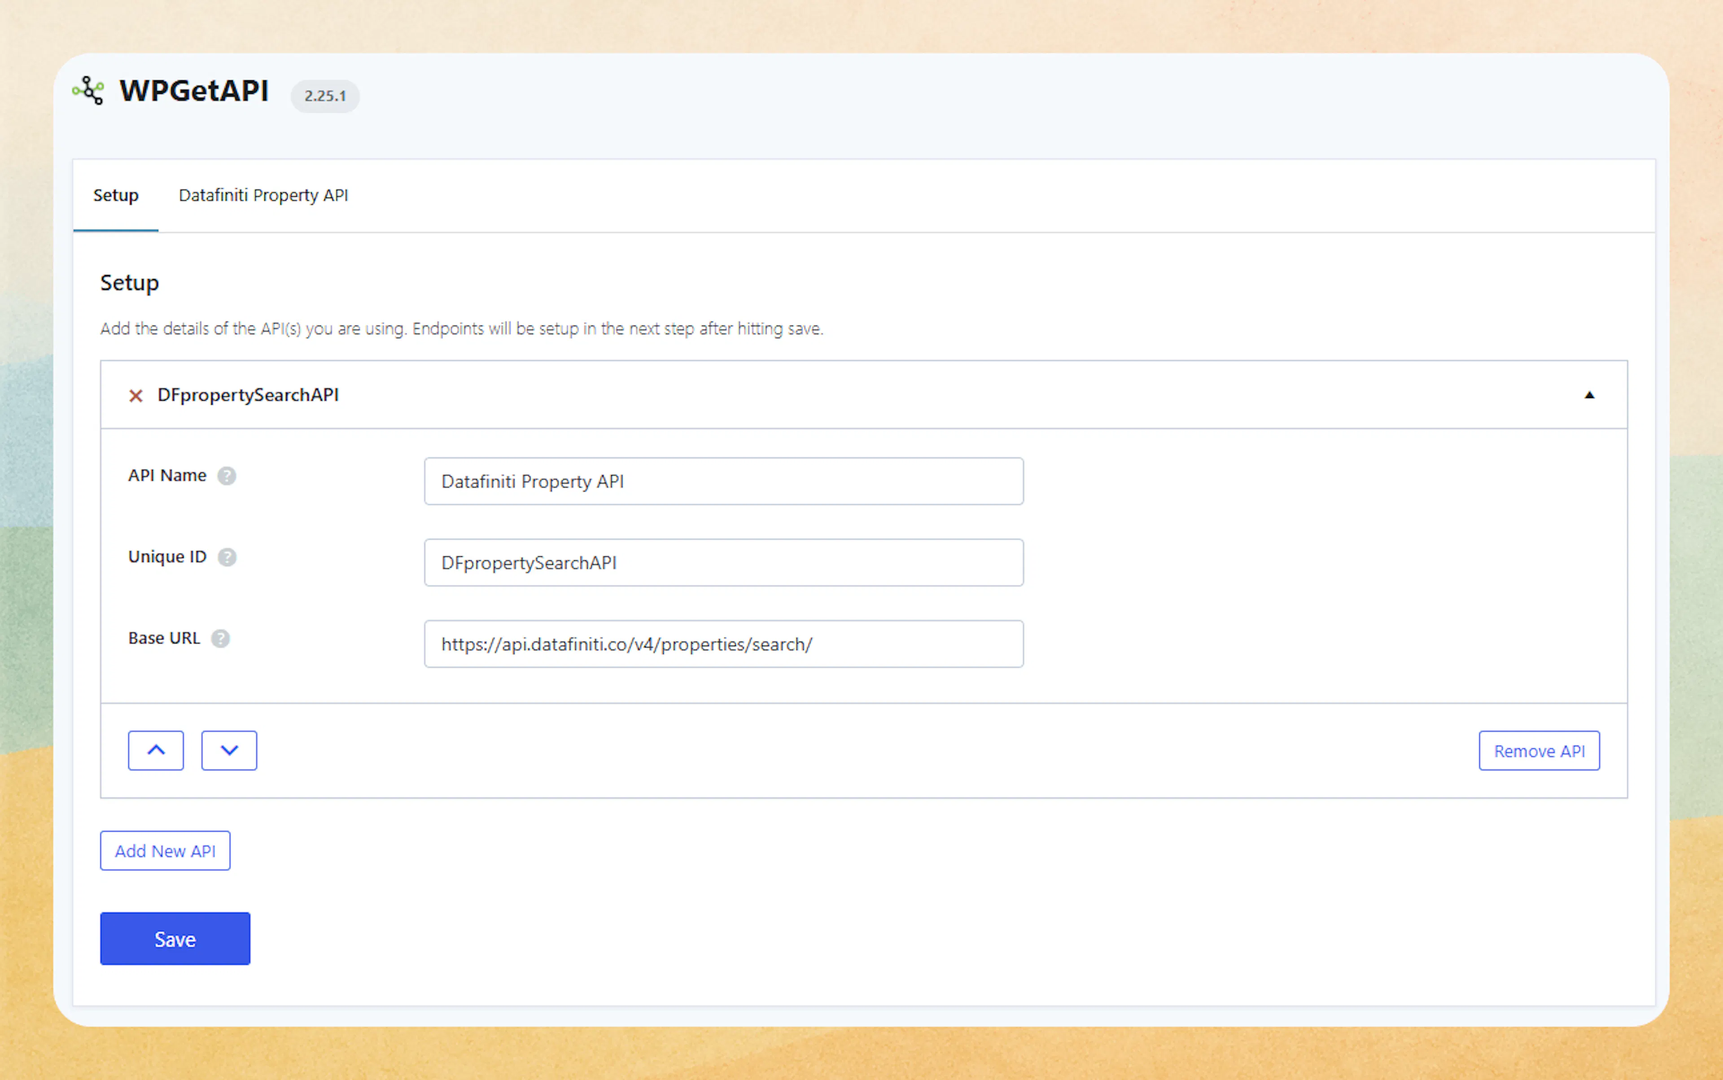Click the version badge 2.25.1
This screenshot has width=1723, height=1080.
point(325,95)
